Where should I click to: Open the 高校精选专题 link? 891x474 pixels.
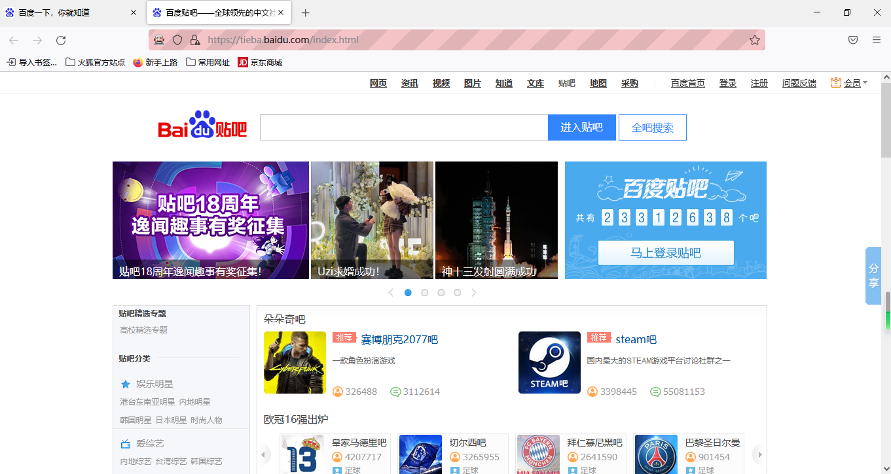click(143, 330)
